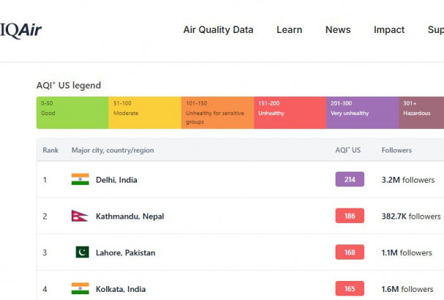The height and width of the screenshot is (300, 444).
Task: Click Delhi's AQI badge showing 214
Action: click(349, 180)
